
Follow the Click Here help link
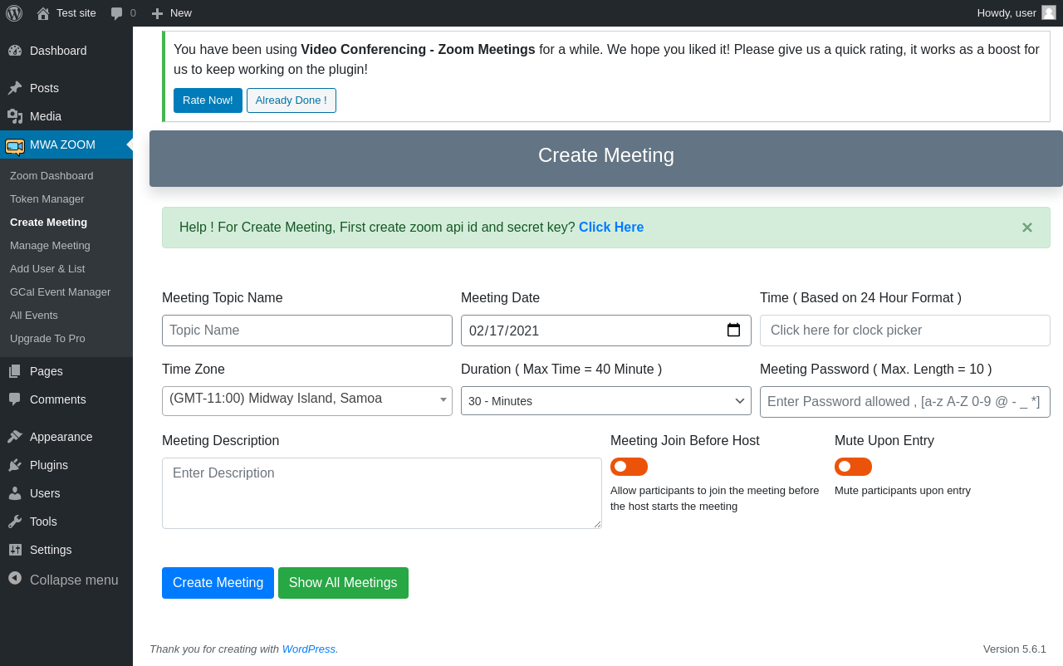[x=611, y=228]
